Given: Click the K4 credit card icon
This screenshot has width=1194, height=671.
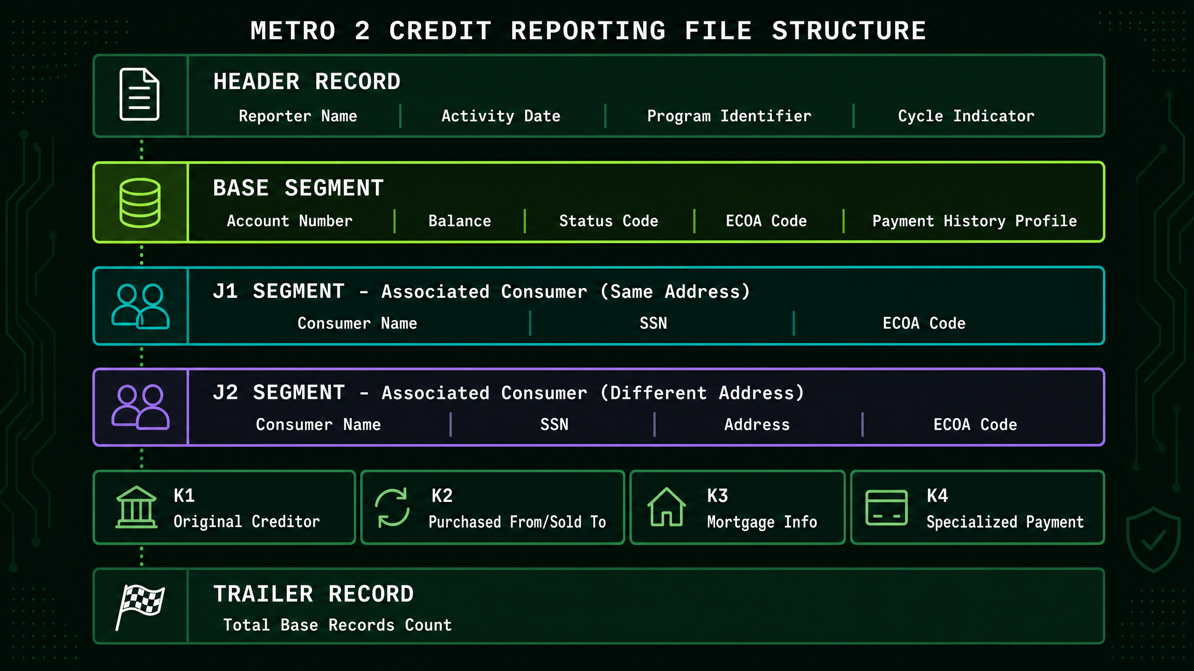Looking at the screenshot, I should pyautogui.click(x=886, y=507).
